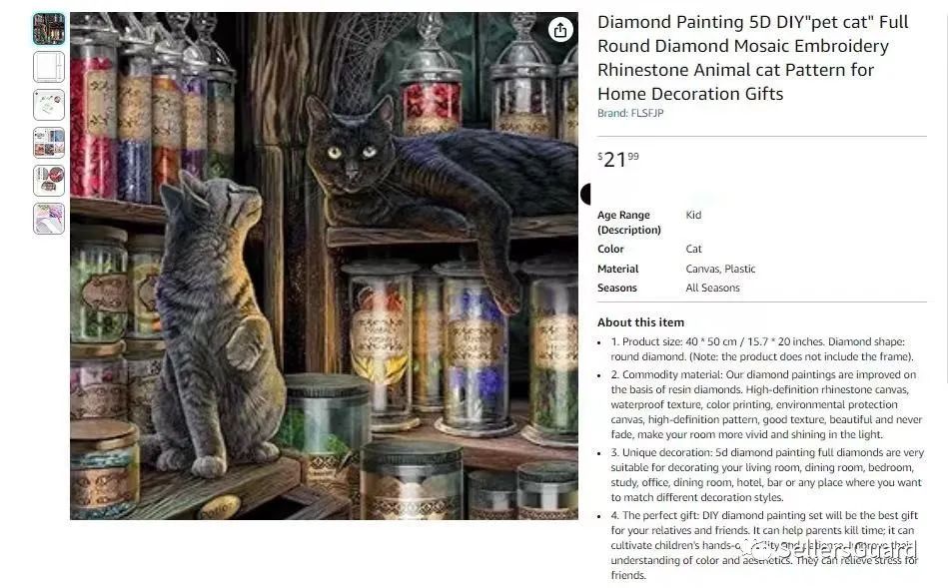Click the black half-circle beside the image

585,194
